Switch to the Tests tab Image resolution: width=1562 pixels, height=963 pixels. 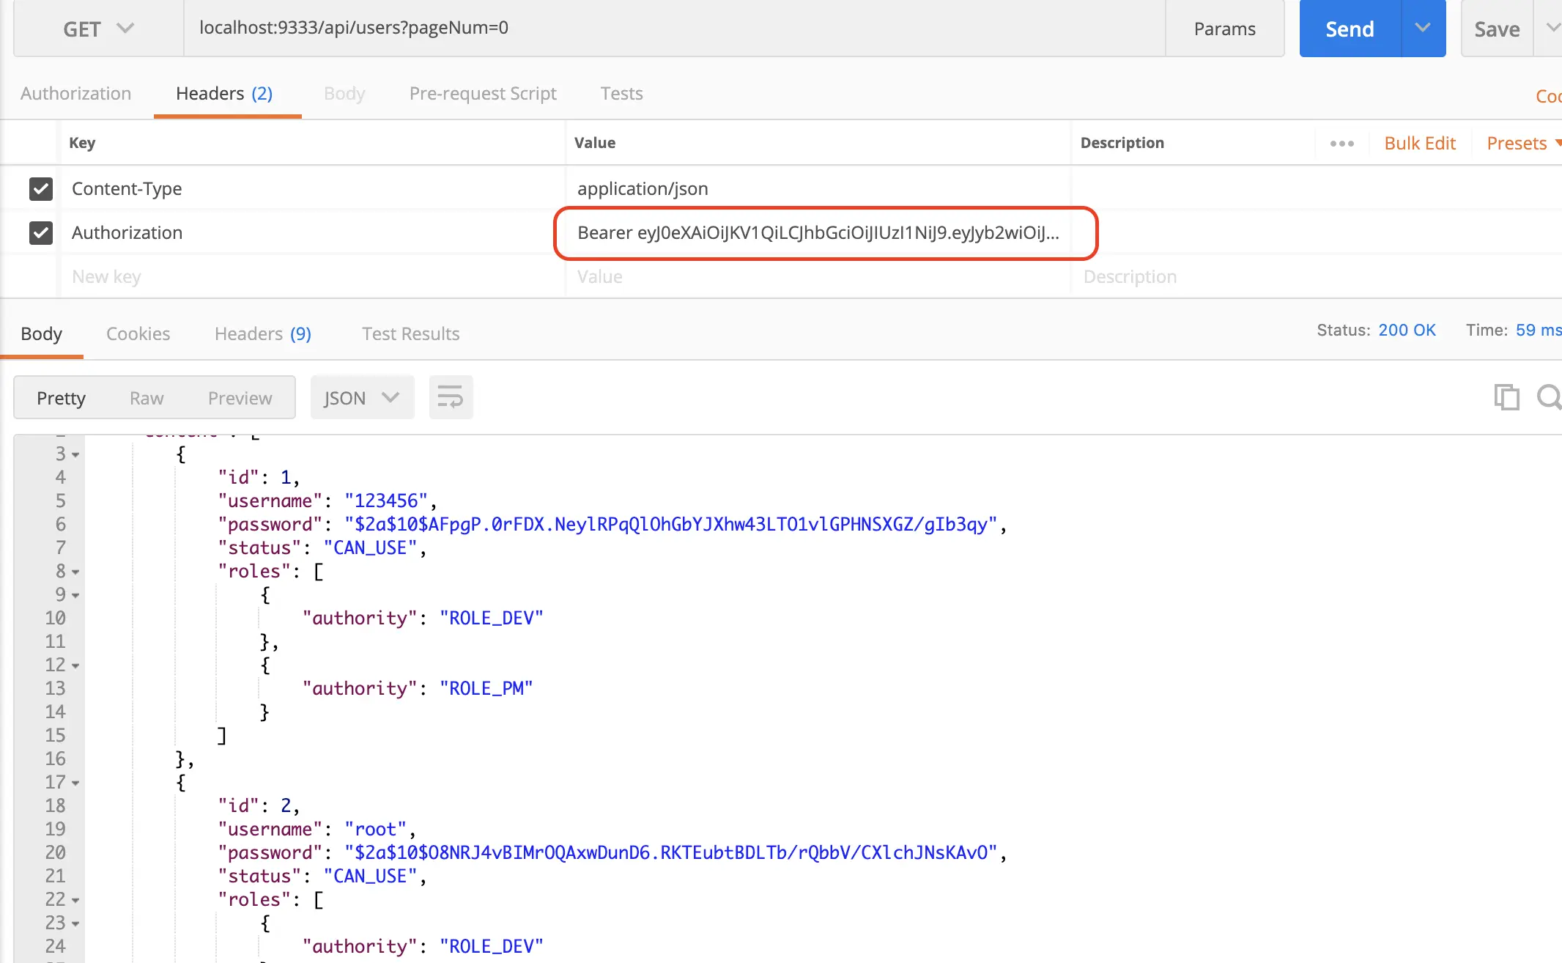click(621, 93)
